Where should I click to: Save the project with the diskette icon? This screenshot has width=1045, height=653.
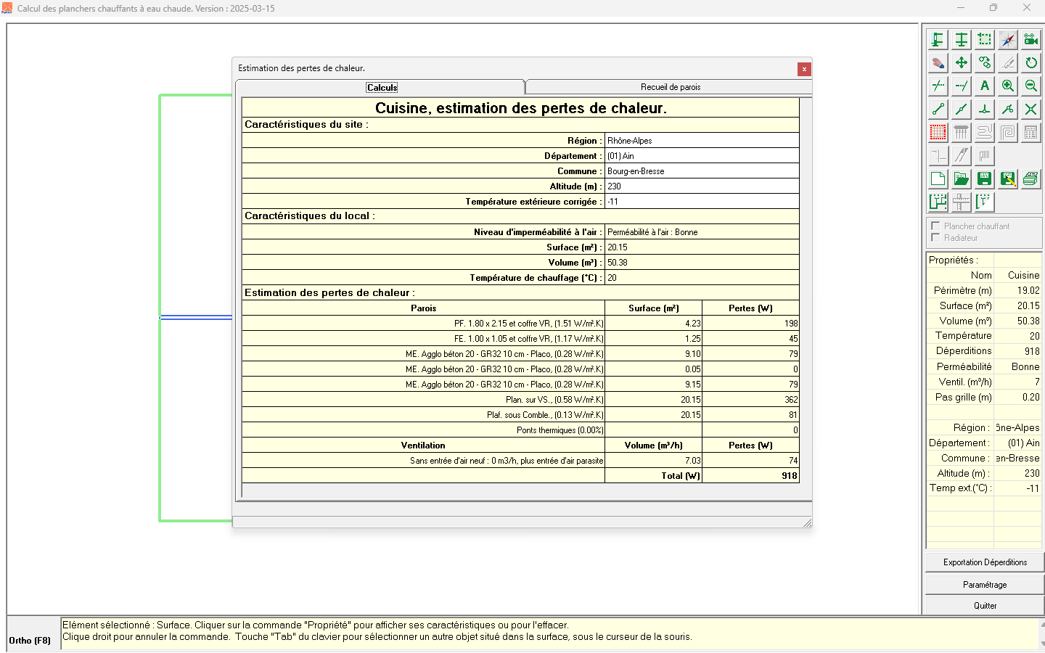[x=984, y=178]
